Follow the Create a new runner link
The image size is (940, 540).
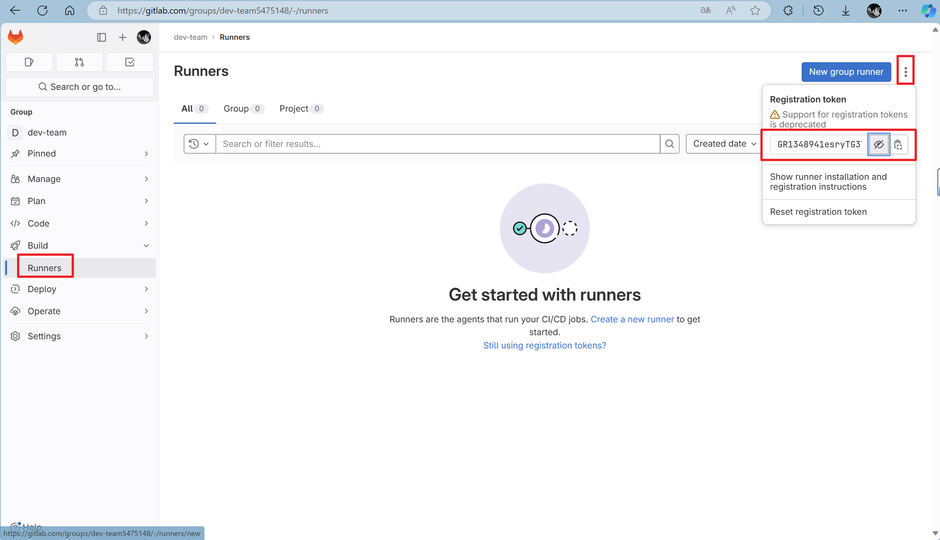click(632, 319)
